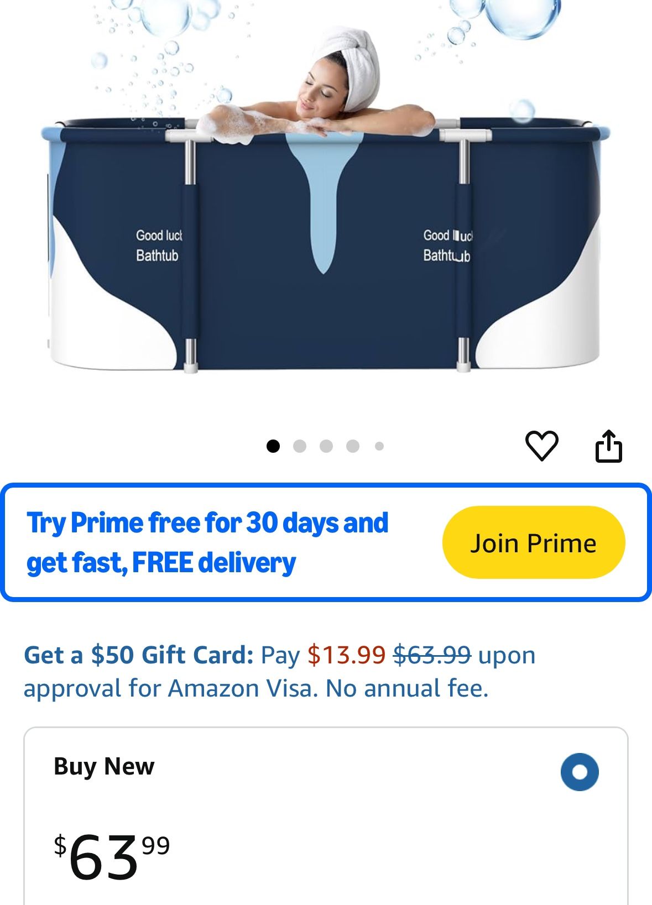
Task: Select the first active image dot
Action: point(273,446)
